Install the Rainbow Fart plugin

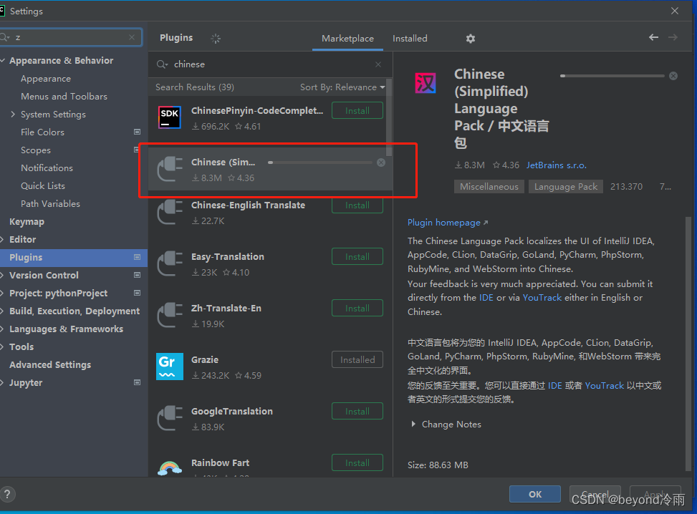pos(357,463)
